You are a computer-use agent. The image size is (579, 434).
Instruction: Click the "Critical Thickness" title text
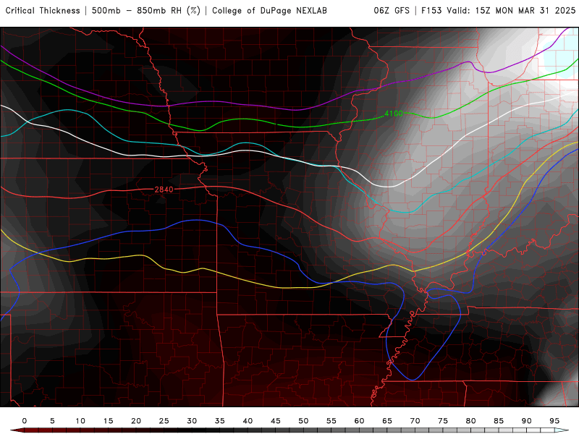43,11
